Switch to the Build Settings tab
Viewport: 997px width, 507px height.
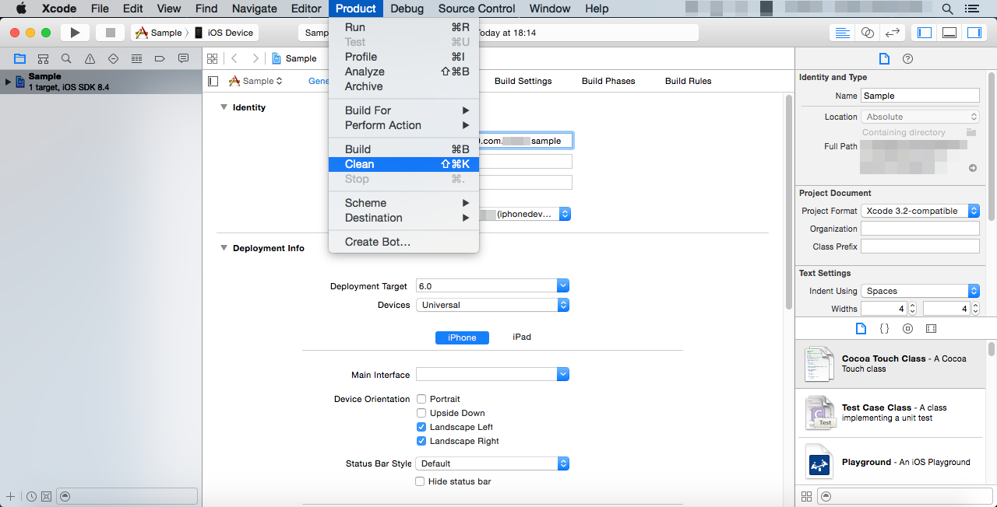point(523,81)
